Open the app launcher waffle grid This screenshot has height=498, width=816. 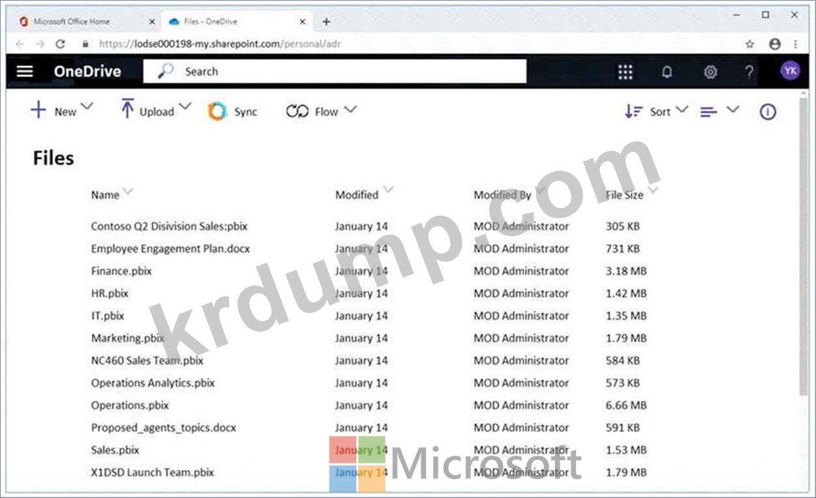(x=625, y=72)
